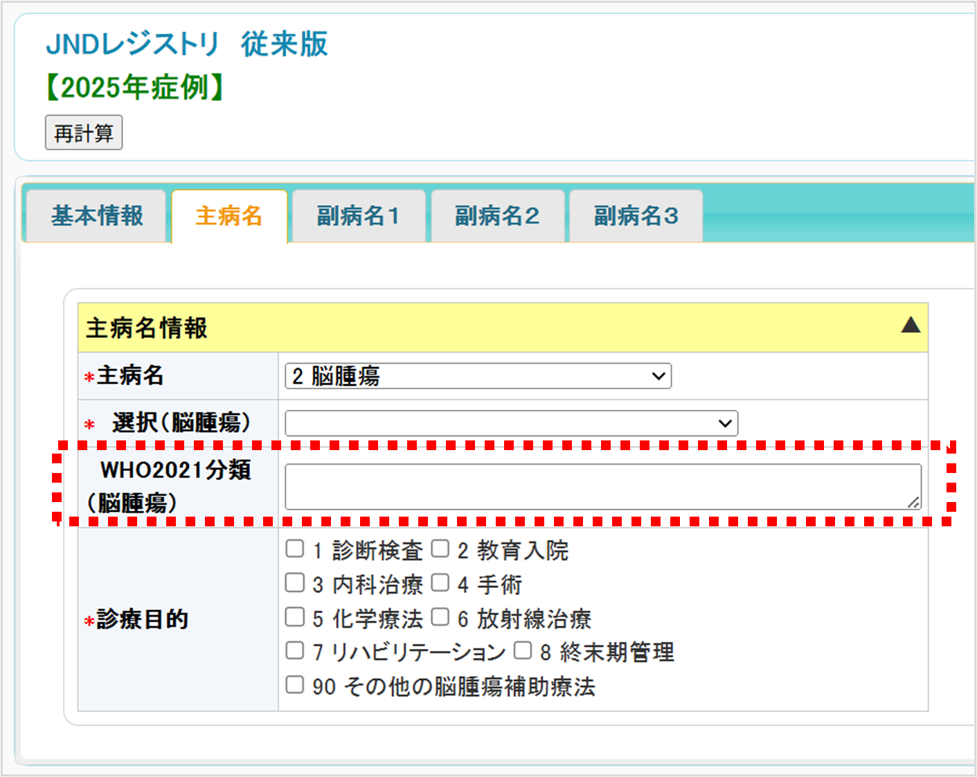Image resolution: width=977 pixels, height=777 pixels.
Task: Check the 5 化学療法 option
Action: 295,617
